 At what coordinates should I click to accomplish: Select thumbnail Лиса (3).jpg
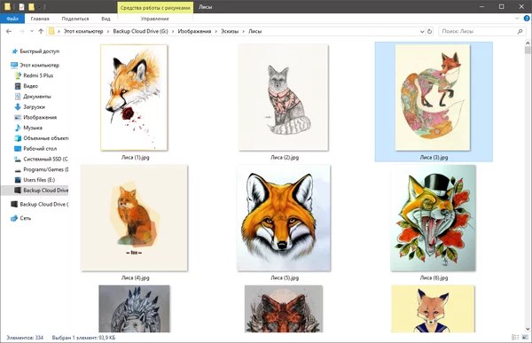tap(433, 97)
